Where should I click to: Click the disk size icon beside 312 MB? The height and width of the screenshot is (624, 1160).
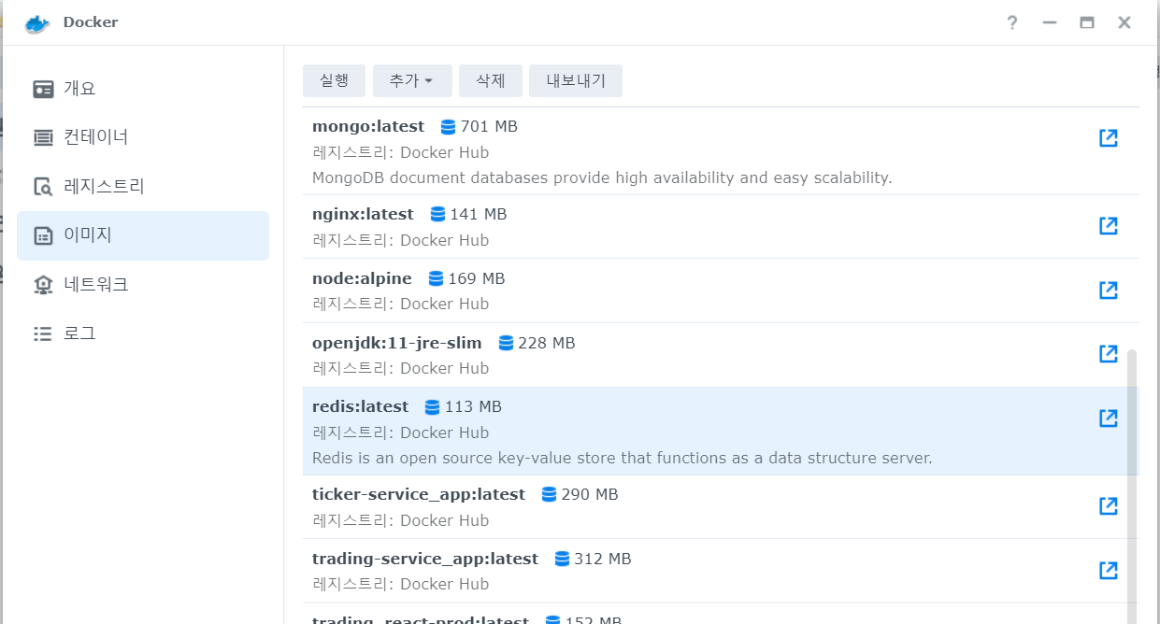coord(563,559)
